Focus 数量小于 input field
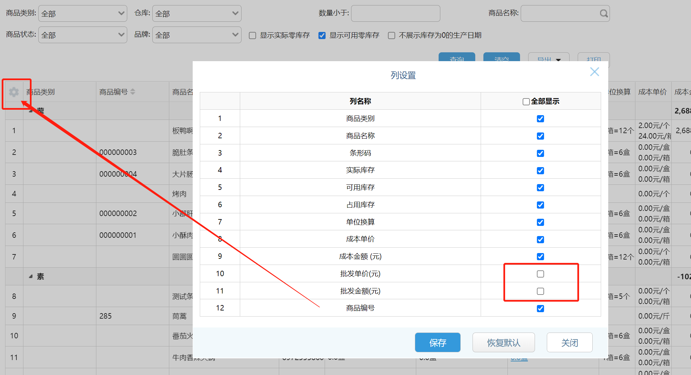691x375 pixels. [396, 14]
